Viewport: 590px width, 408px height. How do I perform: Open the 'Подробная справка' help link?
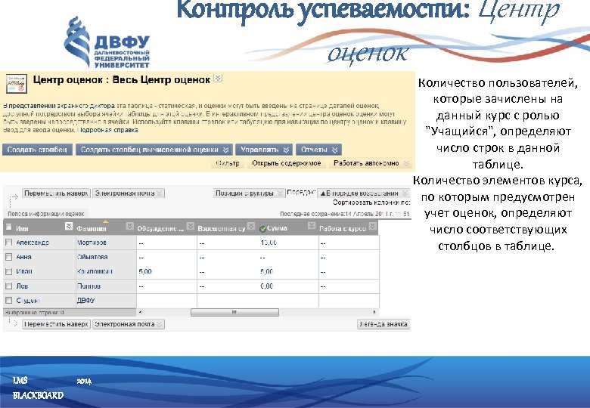[108, 130]
